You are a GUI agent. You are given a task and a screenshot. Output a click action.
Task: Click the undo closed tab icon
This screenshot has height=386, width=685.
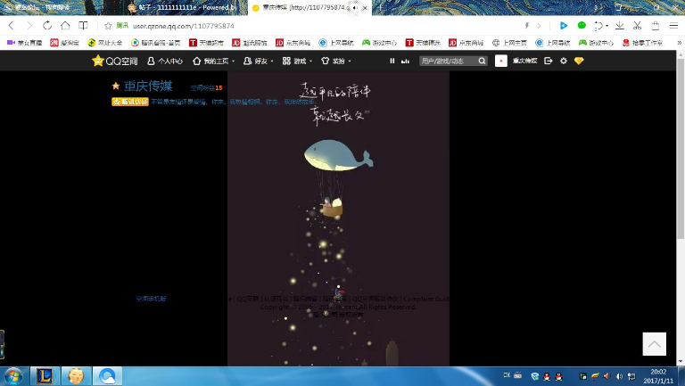click(x=598, y=26)
